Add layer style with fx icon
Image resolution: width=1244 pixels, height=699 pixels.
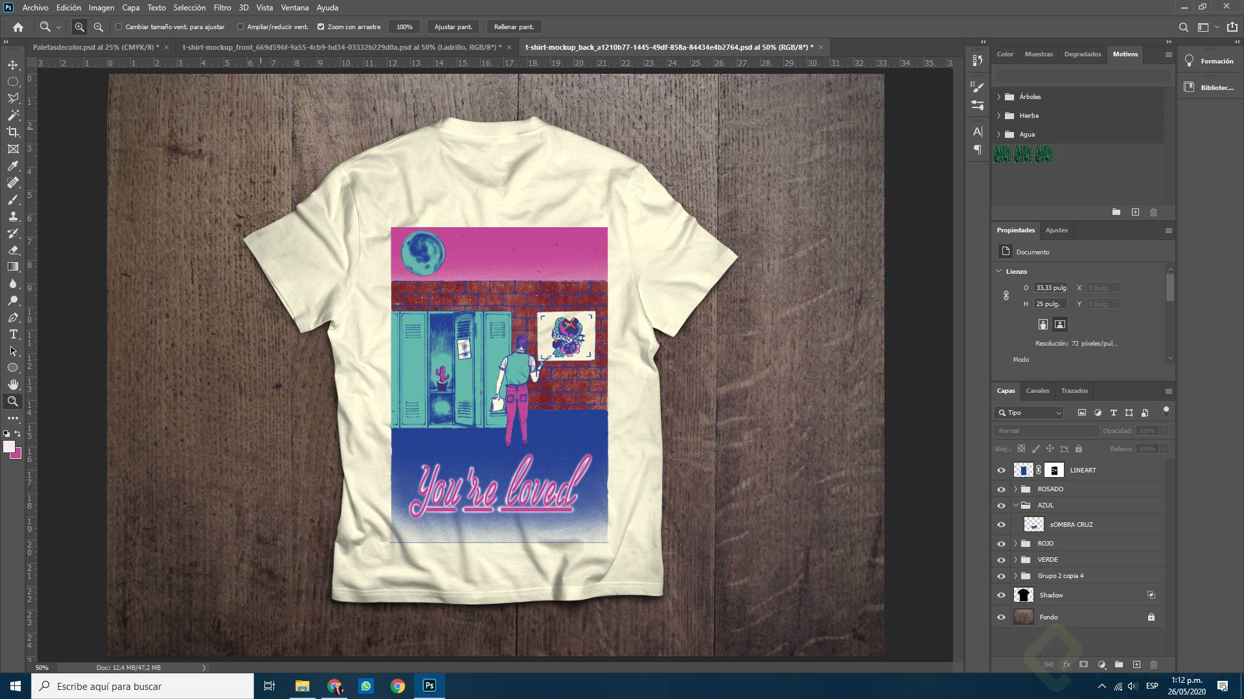click(1066, 665)
